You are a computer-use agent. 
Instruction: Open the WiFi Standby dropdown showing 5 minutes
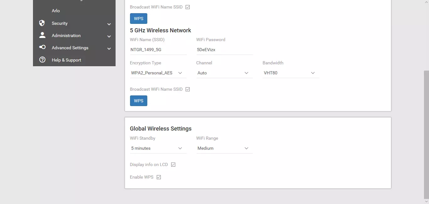[x=158, y=148]
